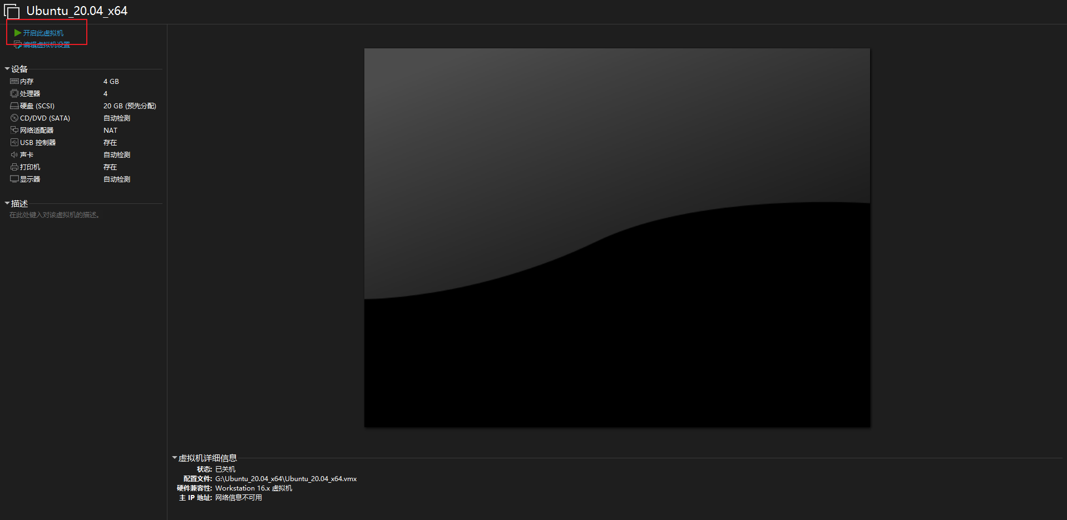Click the green play icon to power on VM
Screen dimensions: 1067x520
point(18,33)
